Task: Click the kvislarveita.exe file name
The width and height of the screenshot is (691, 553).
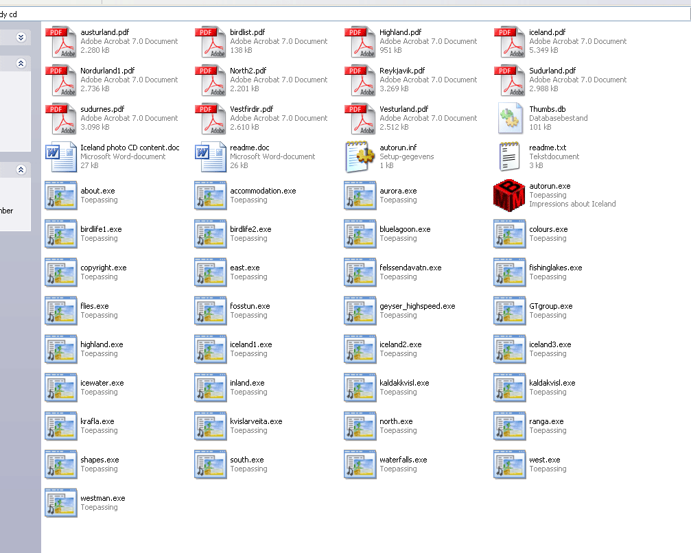Action: tap(256, 421)
